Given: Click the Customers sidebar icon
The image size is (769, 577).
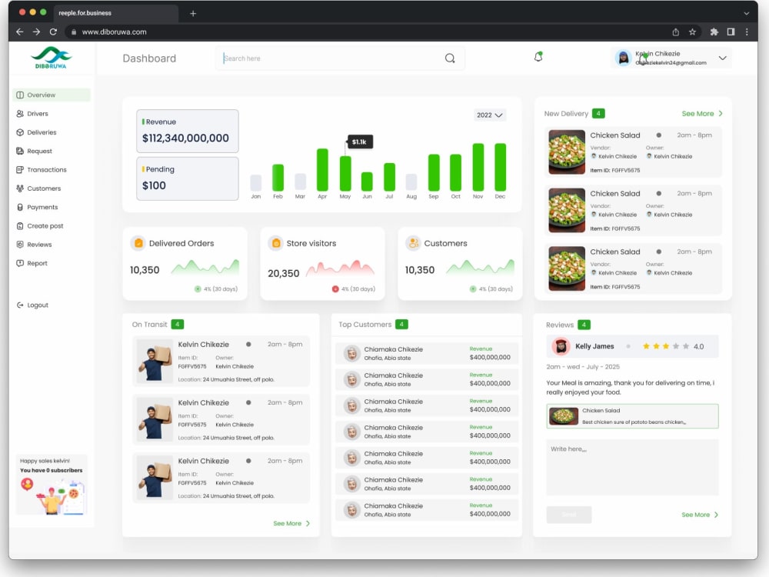Looking at the screenshot, I should (x=20, y=188).
